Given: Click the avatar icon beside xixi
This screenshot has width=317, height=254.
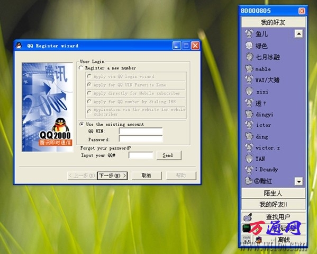Looking at the screenshot, I should [249, 91].
